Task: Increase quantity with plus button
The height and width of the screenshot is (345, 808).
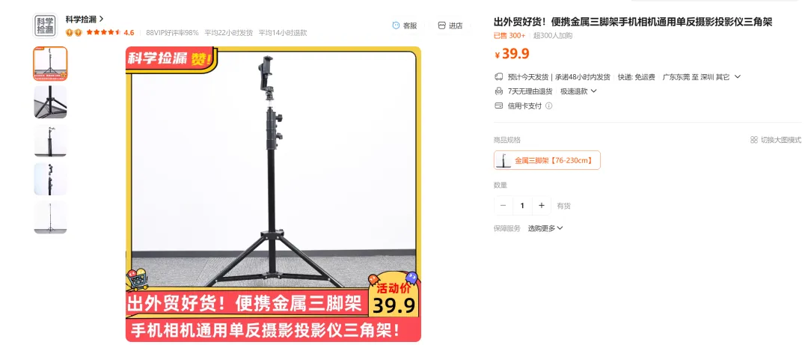Action: (x=542, y=205)
